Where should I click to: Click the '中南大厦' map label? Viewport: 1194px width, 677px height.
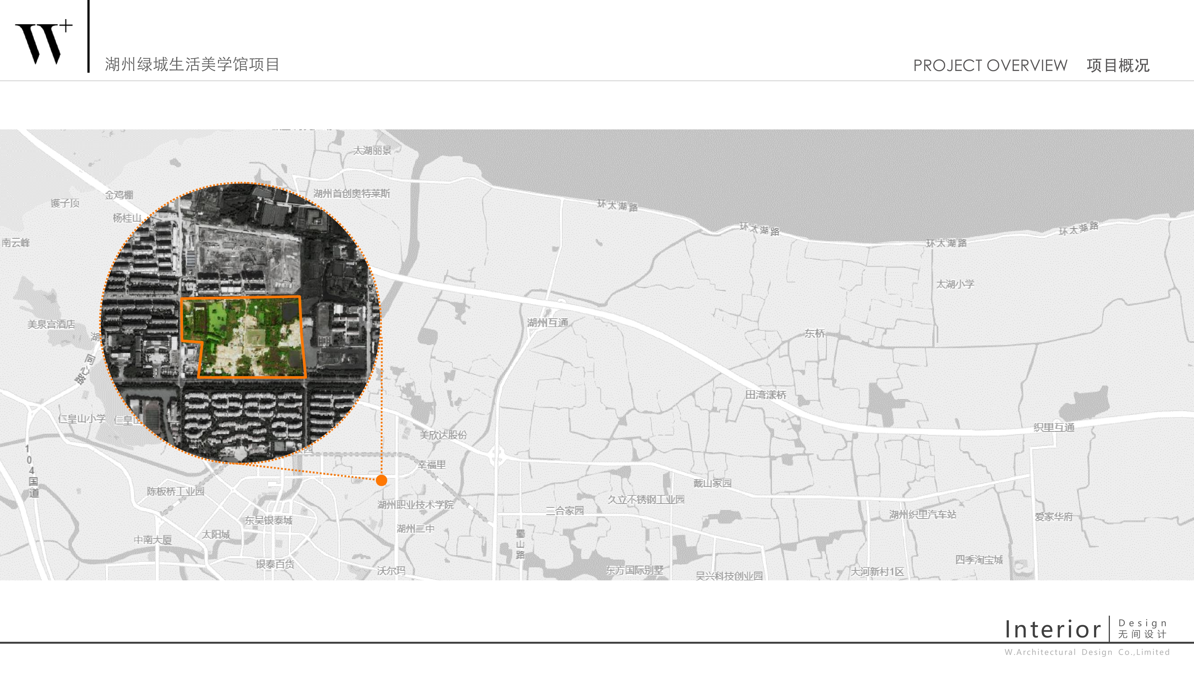point(153,540)
